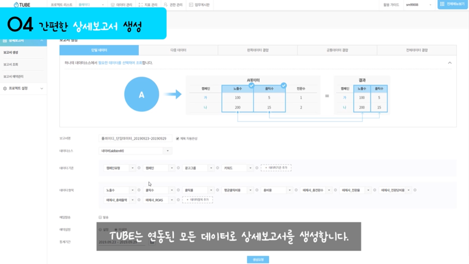Select the 단일 데이터 tab

pyautogui.click(x=99, y=50)
